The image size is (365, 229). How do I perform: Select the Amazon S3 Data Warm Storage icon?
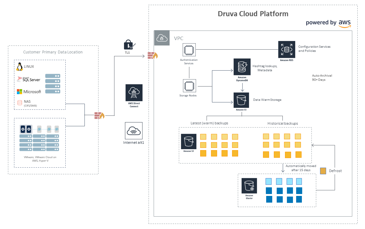pyautogui.click(x=241, y=100)
